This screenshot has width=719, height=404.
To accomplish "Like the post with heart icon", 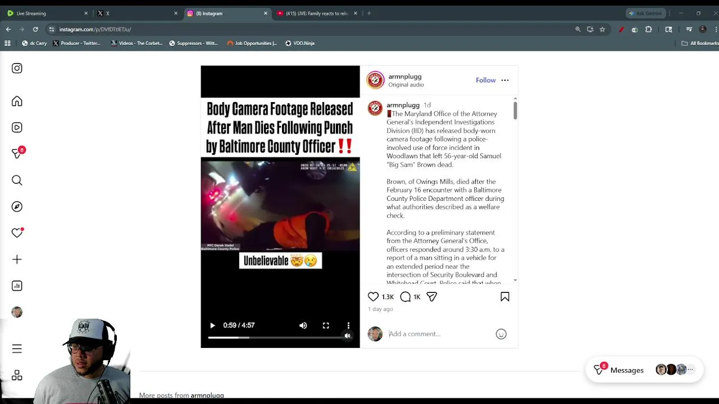I will point(374,297).
